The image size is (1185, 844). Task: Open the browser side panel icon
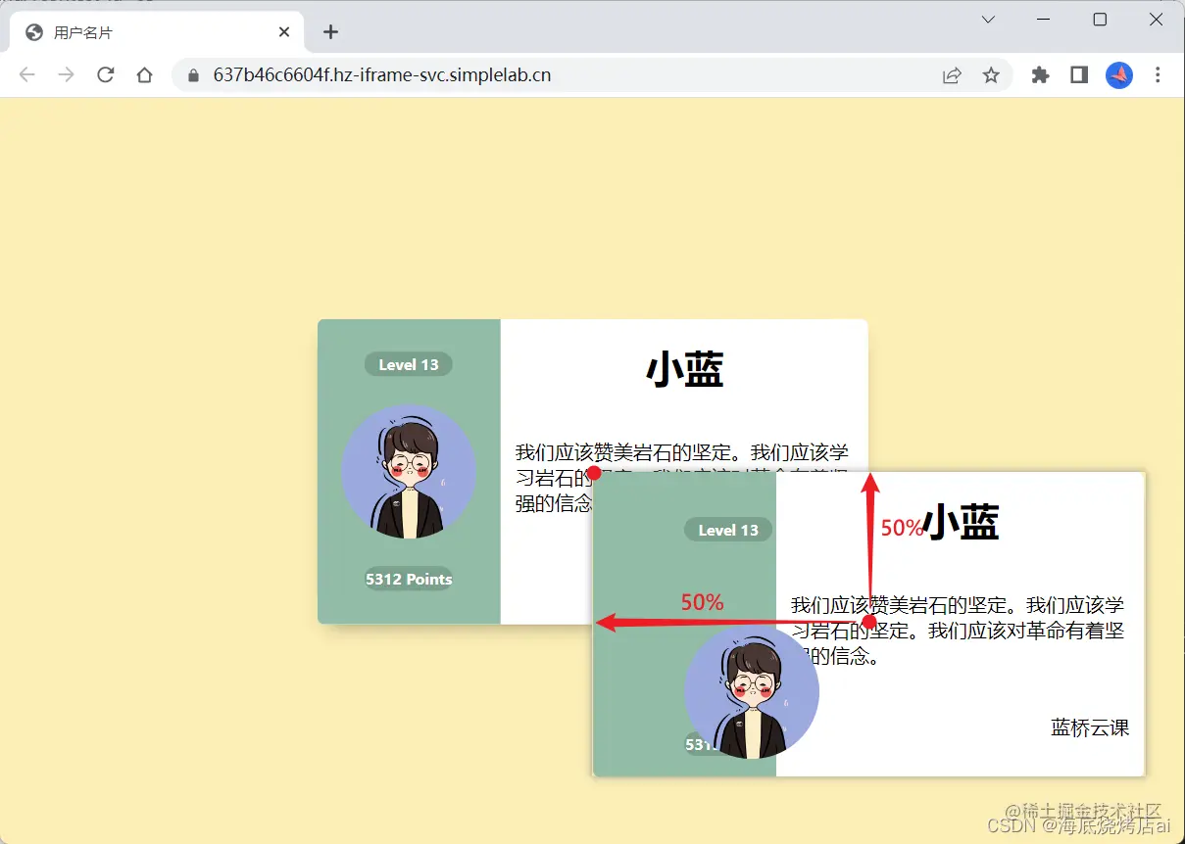[1078, 74]
